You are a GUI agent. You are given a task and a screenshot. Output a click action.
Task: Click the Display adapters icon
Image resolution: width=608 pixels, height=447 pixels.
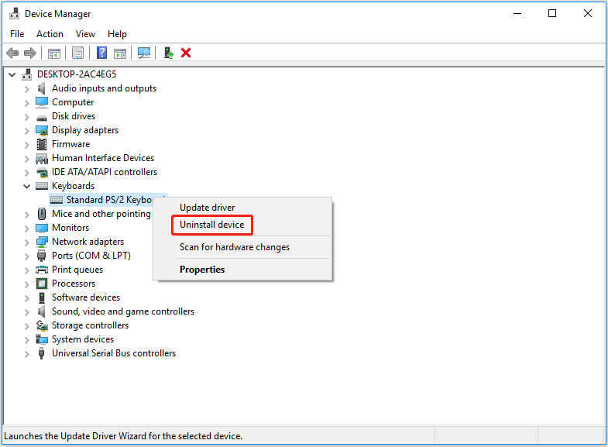42,131
